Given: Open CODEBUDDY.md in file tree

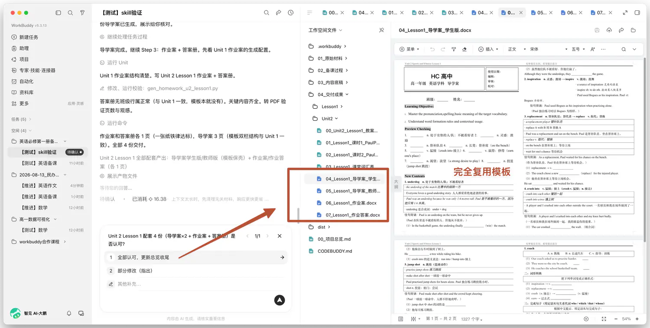Looking at the screenshot, I should pos(330,251).
